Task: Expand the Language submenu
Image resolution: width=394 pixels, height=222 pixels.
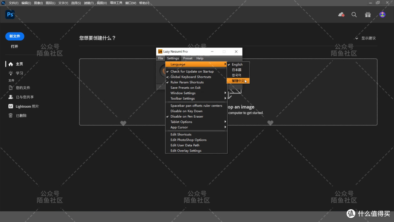Action: pos(196,64)
